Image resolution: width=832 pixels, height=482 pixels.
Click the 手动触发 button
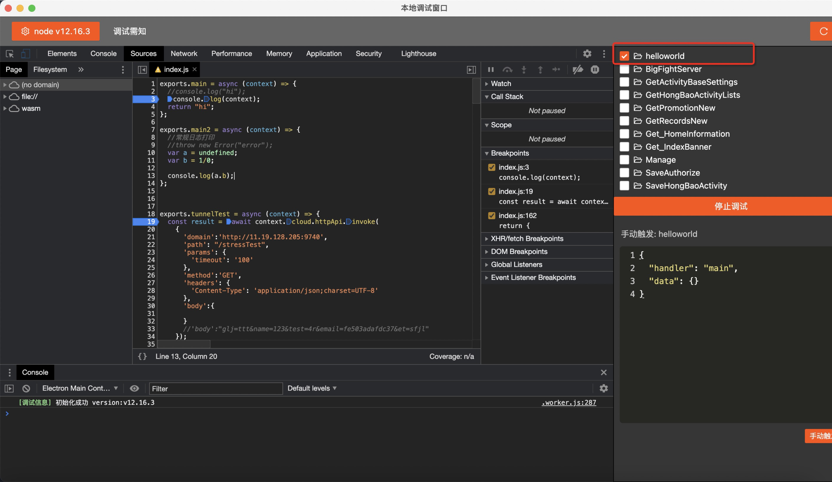pos(819,436)
